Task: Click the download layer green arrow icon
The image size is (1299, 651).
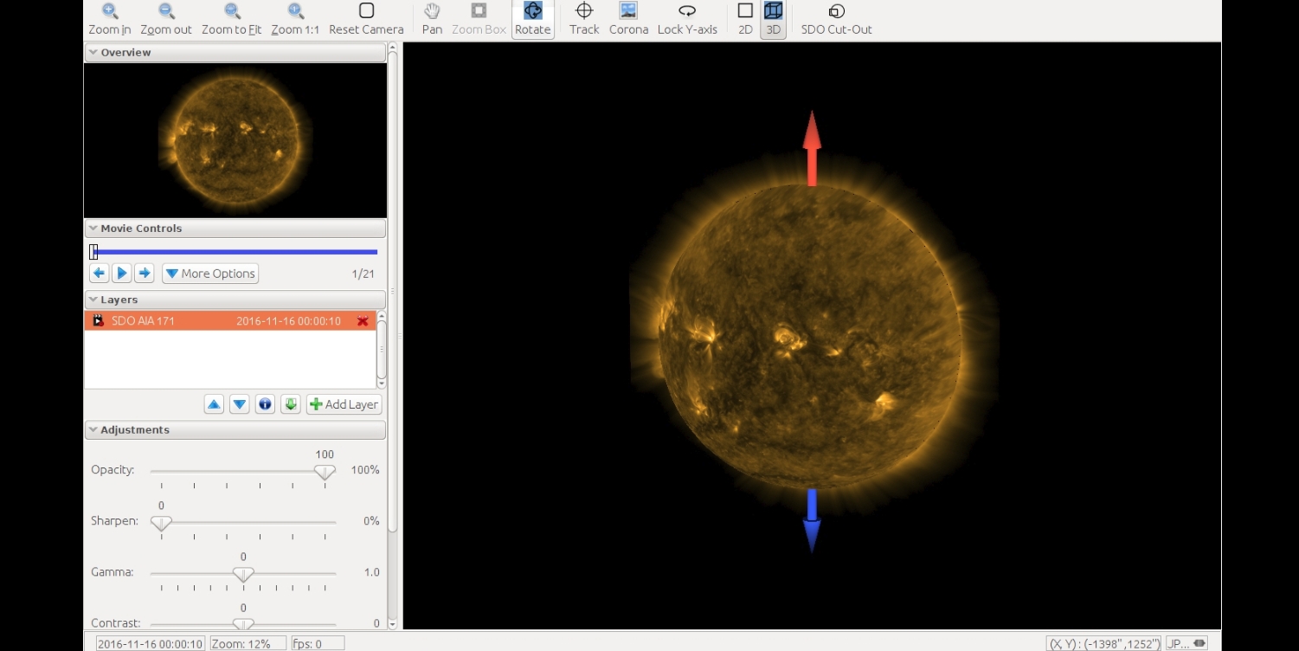Action: coord(291,404)
